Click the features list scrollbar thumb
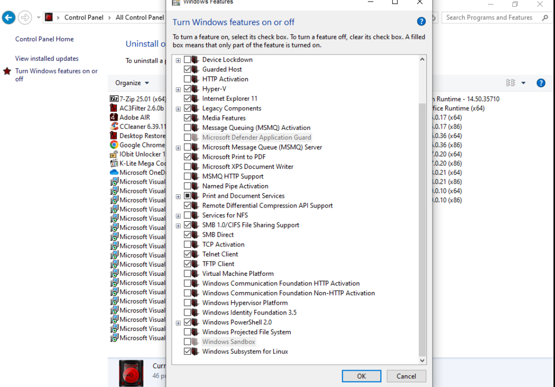555x387 pixels. click(x=422, y=230)
